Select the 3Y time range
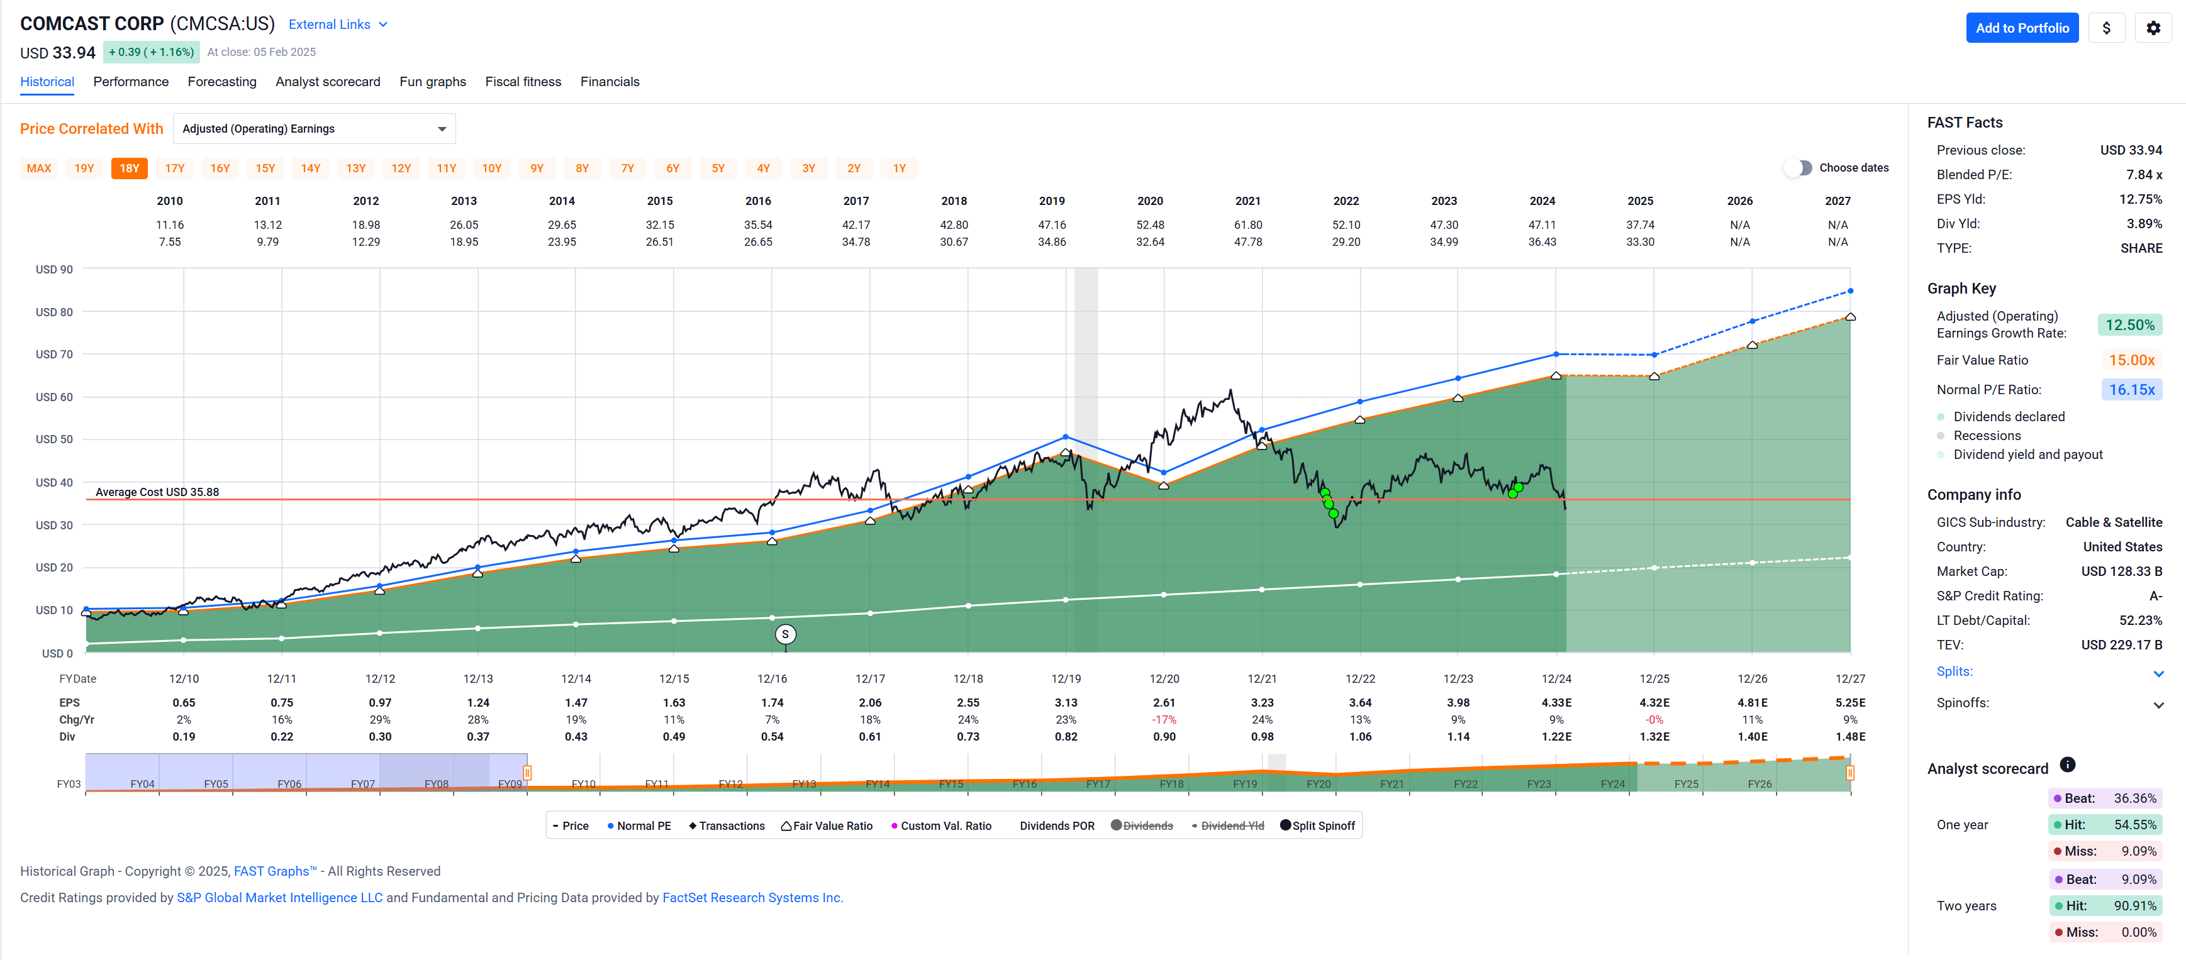Image resolution: width=2186 pixels, height=960 pixels. click(809, 168)
